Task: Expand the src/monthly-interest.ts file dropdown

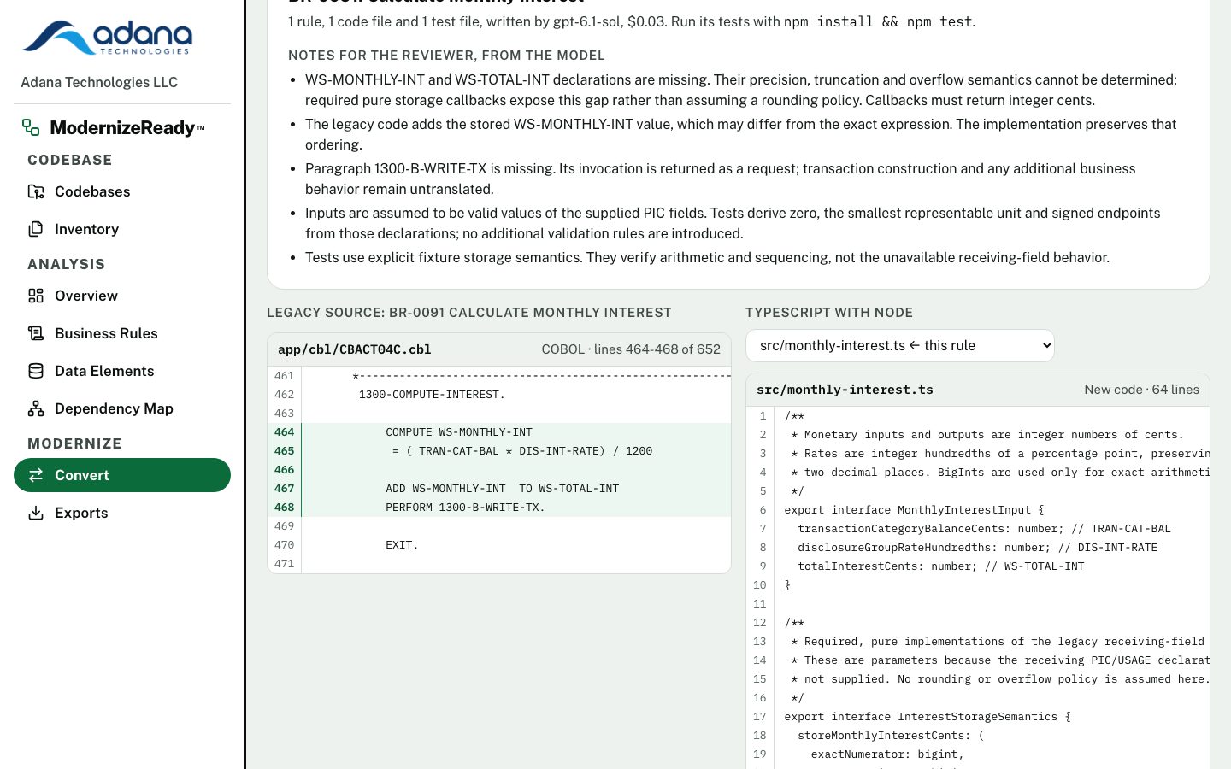Action: (x=900, y=345)
